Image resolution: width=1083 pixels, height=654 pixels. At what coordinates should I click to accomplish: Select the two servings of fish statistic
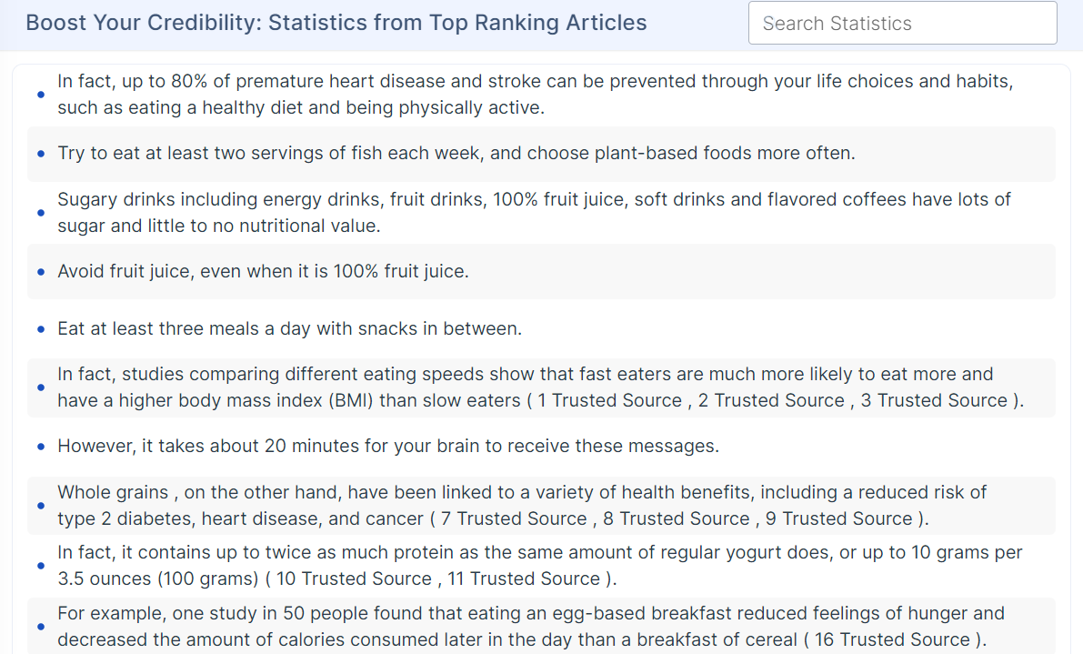tap(456, 153)
